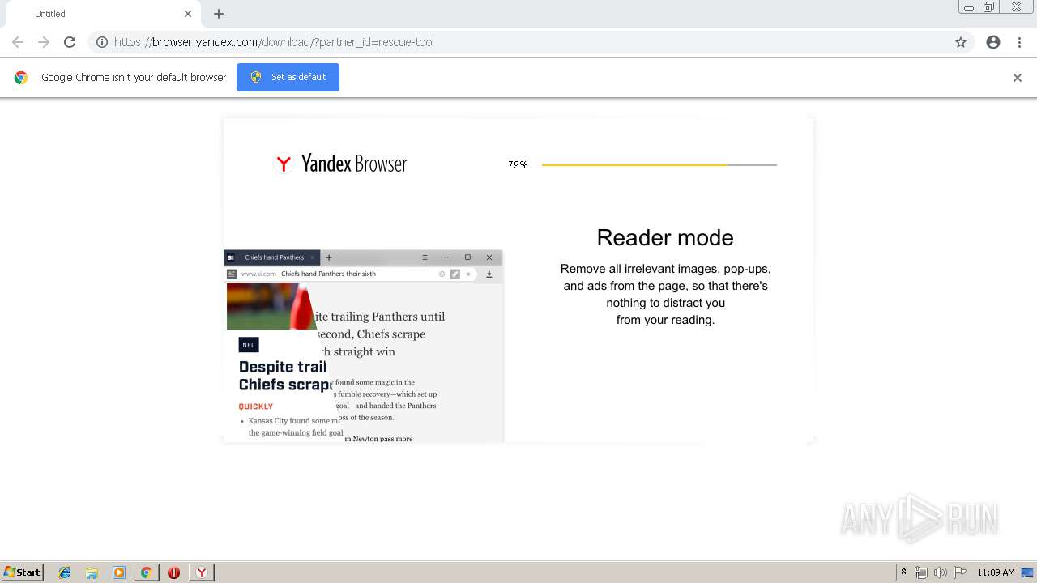Open Opera from the taskbar
Screen dimensions: 1037x583
pyautogui.click(x=173, y=572)
